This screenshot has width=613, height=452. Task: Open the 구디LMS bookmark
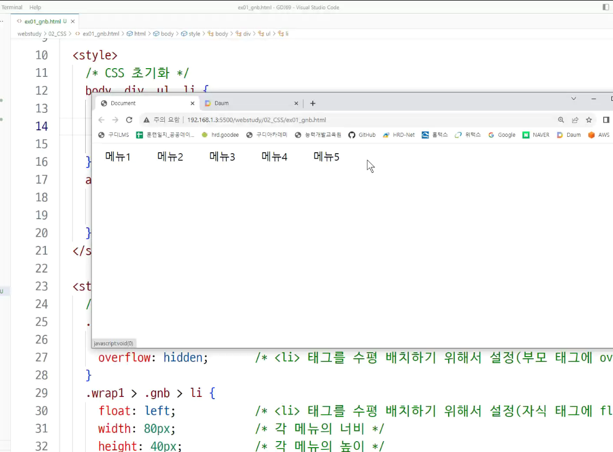pyautogui.click(x=114, y=135)
